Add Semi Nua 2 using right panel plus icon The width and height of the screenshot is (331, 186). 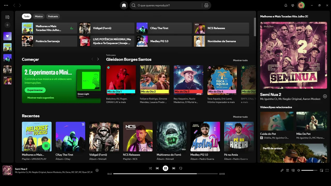(x=325, y=96)
